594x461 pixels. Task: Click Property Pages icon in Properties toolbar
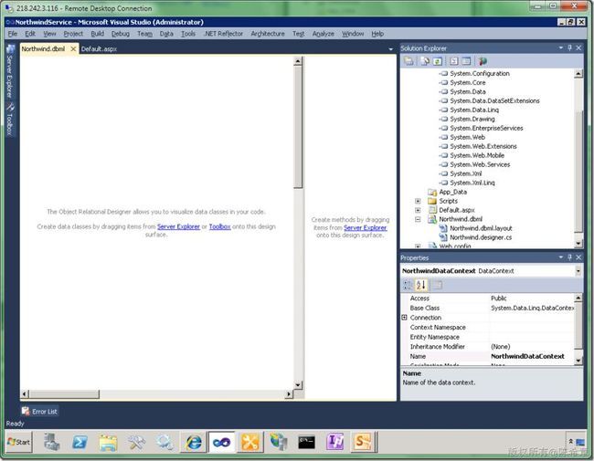click(438, 285)
